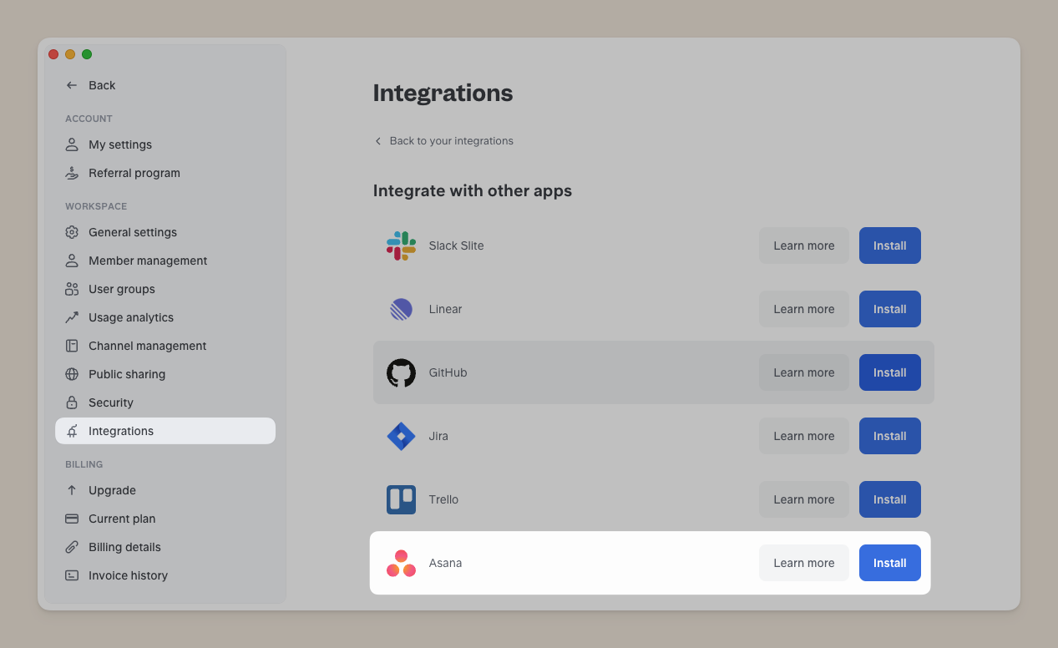Viewport: 1058px width, 648px height.
Task: Open Member management section
Action: coord(165,261)
